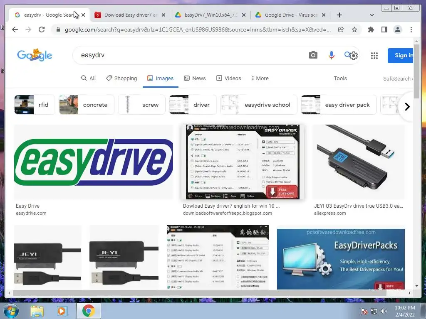This screenshot has height=319, width=426.
Task: Select the News results tab
Action: [x=195, y=78]
